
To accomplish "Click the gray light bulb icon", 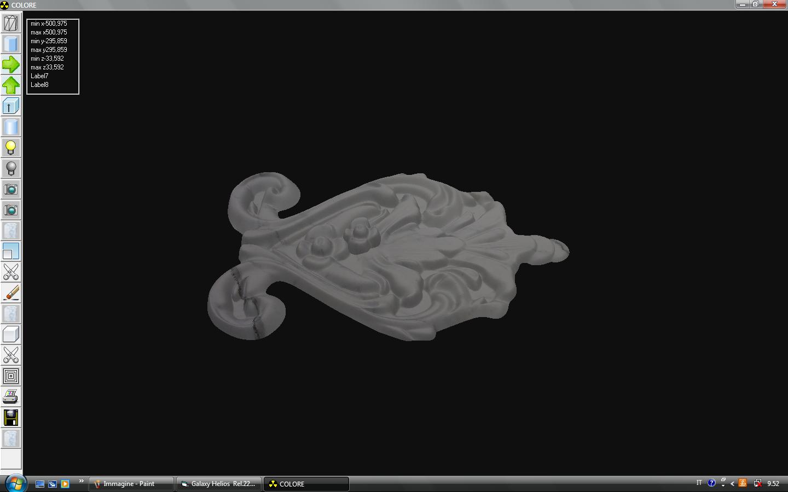I will tap(11, 168).
